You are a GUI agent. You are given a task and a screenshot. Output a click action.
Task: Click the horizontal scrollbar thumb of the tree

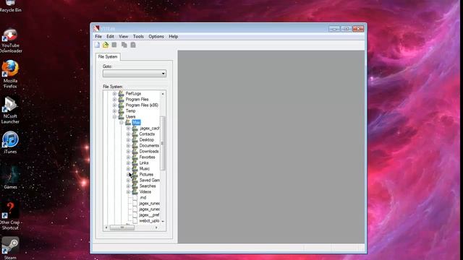tap(122, 227)
